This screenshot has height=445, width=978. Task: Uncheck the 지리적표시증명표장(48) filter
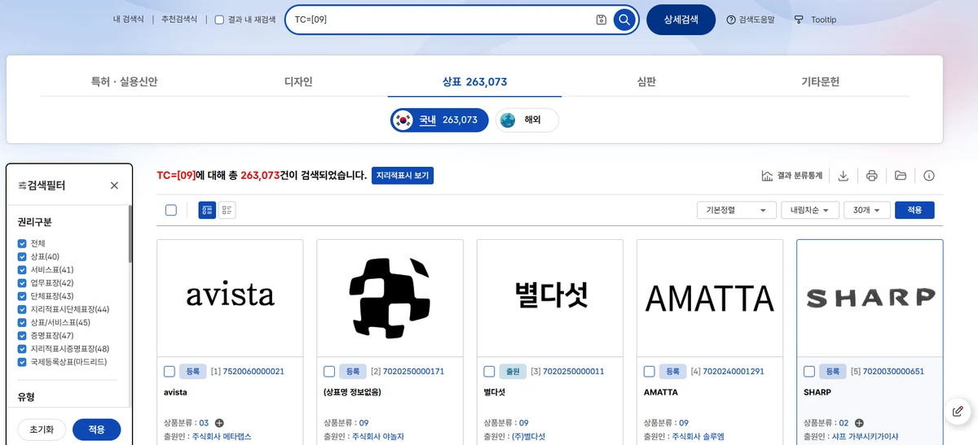click(x=22, y=348)
